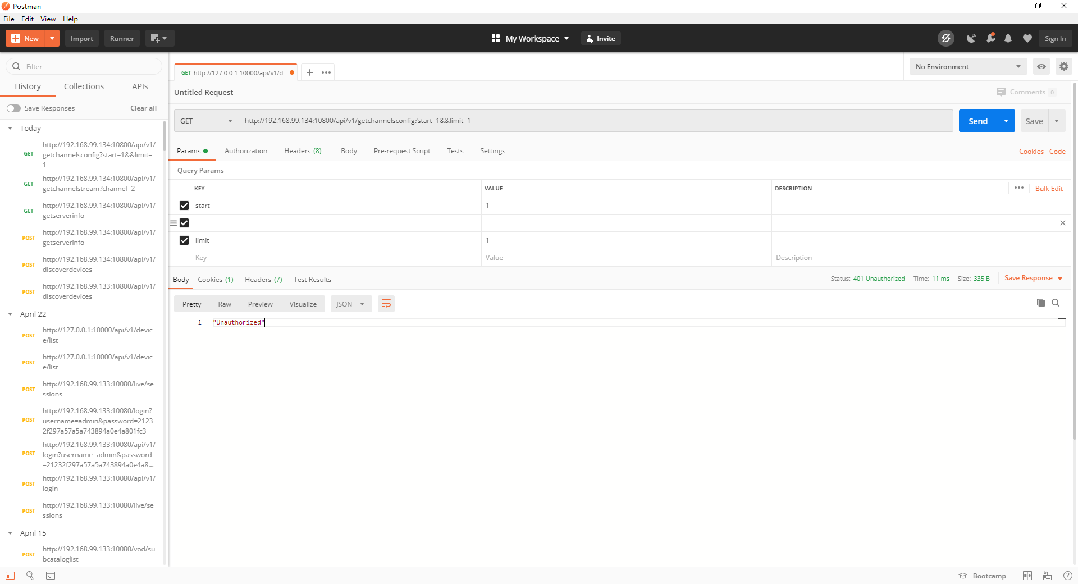Open environment quick look eye icon

point(1042,66)
